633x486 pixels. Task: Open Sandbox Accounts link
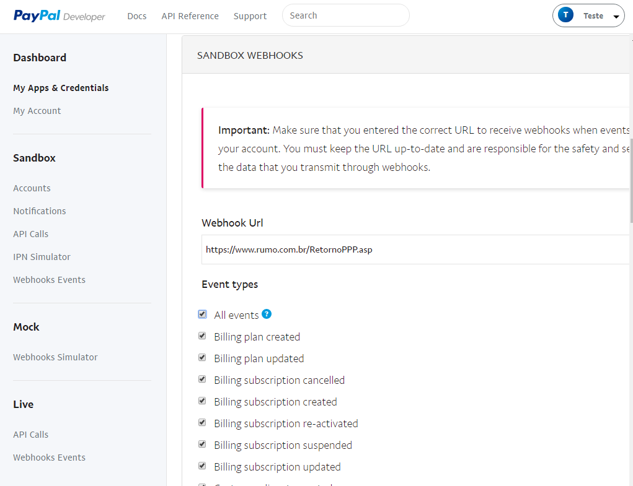click(32, 188)
